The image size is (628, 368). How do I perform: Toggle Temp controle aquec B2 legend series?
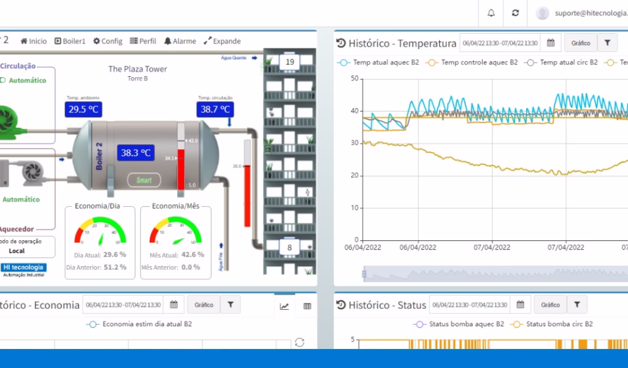[x=472, y=63]
